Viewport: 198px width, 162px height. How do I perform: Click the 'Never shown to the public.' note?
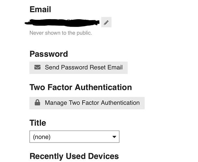click(x=60, y=33)
